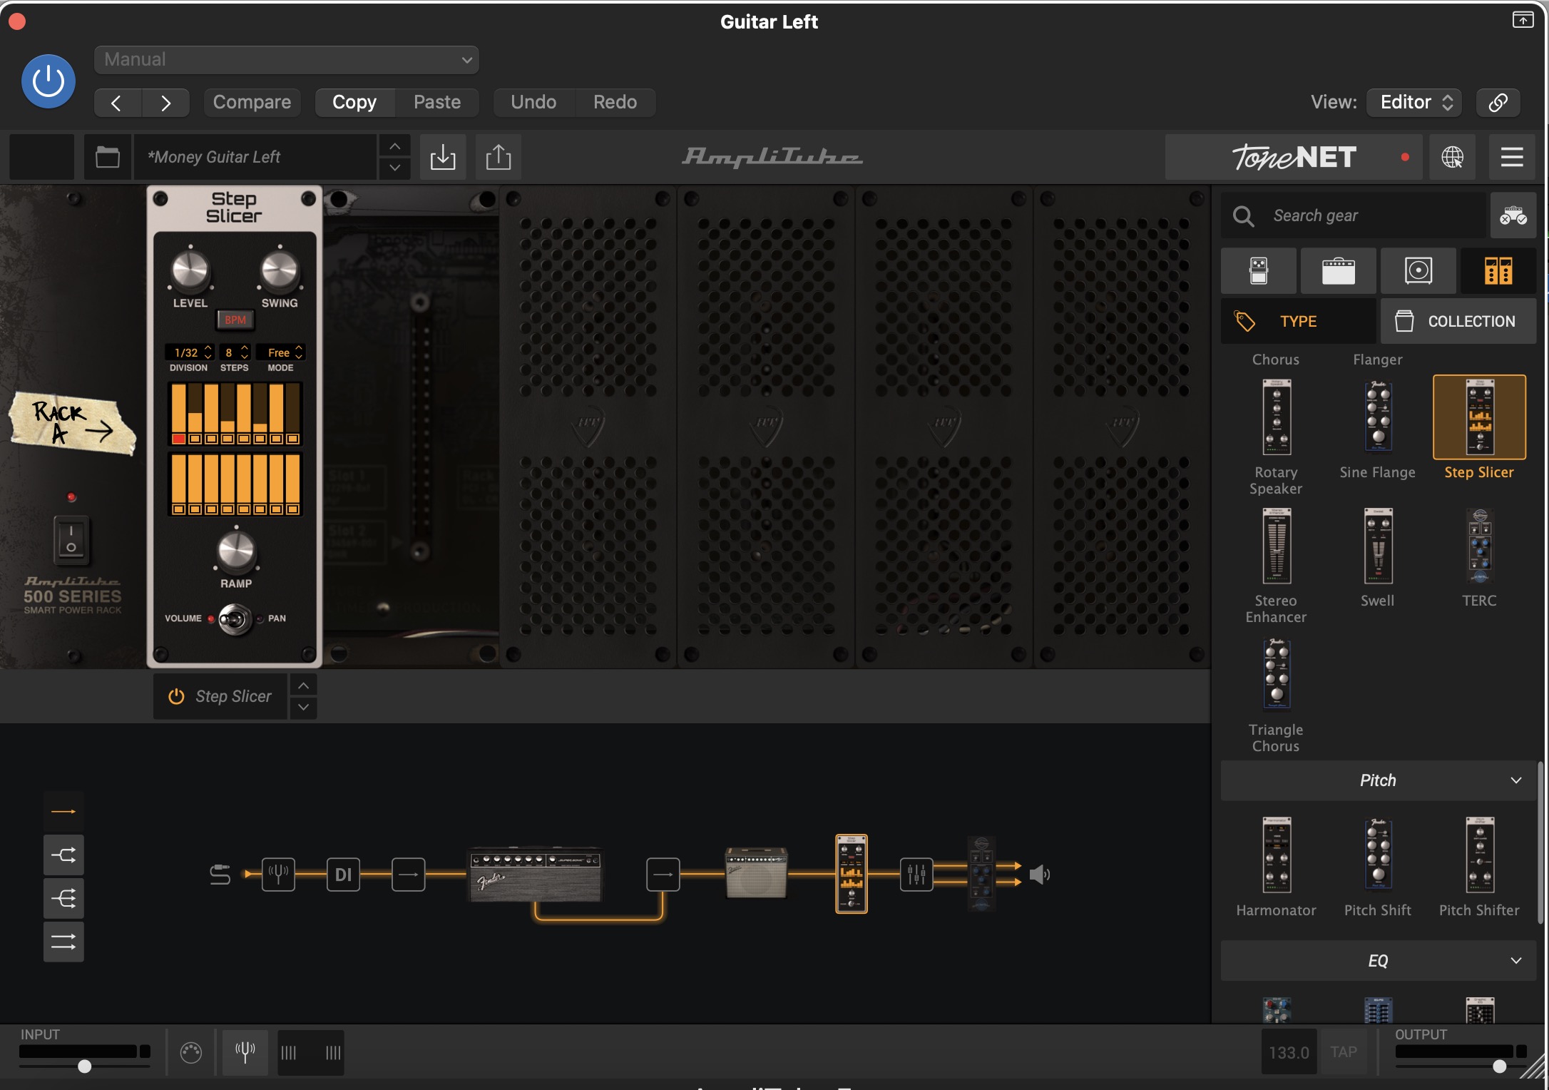Click the link chain icon button
The image size is (1549, 1090).
click(x=1498, y=102)
